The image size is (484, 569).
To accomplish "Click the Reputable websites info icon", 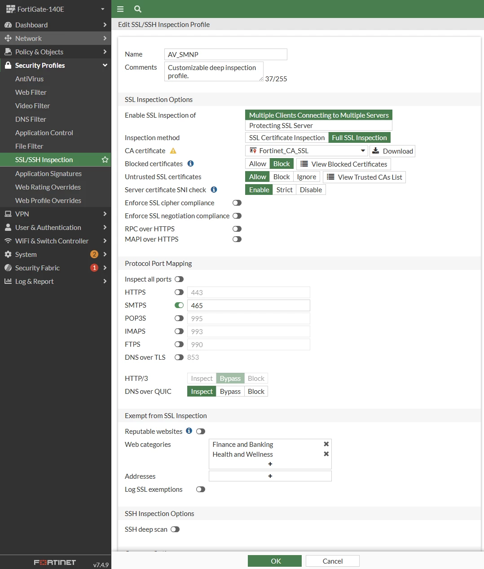I will pos(189,431).
